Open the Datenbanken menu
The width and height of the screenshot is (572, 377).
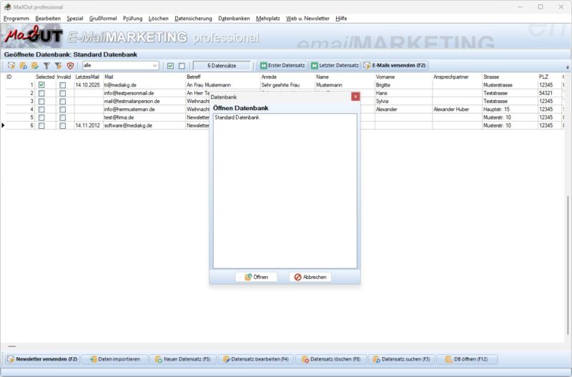point(234,18)
